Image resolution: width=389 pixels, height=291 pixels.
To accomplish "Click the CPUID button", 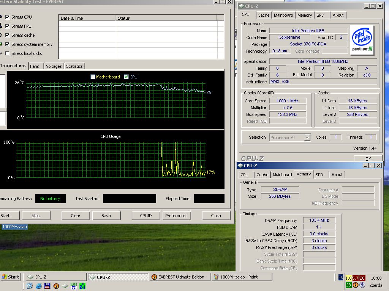I will (x=146, y=216).
